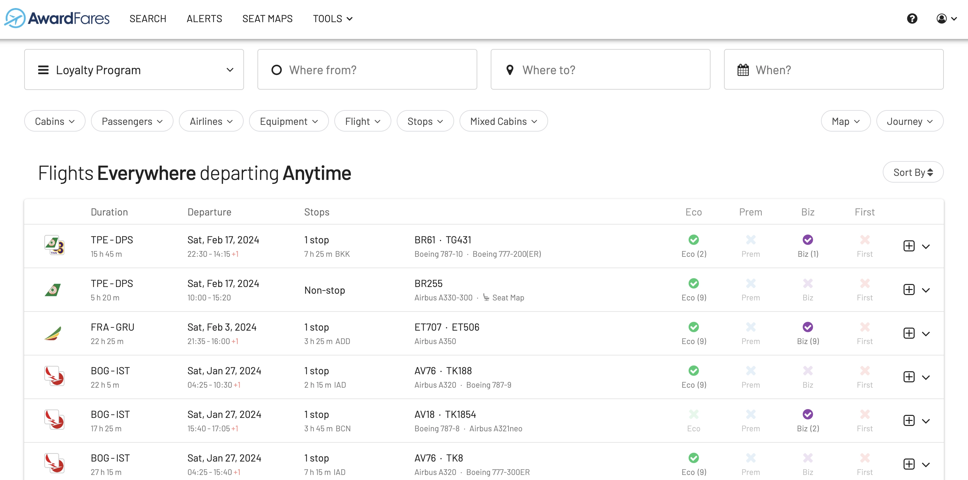Open the Mixed Cabins filter dropdown
Image resolution: width=968 pixels, height=480 pixels.
503,121
